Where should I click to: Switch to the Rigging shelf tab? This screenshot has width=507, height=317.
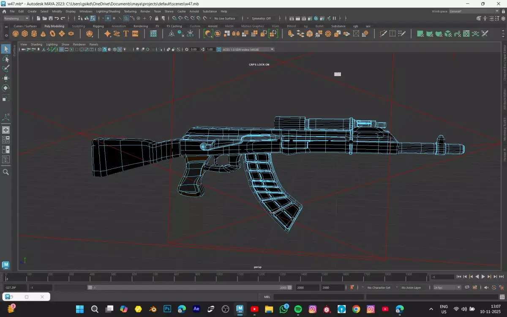[x=98, y=26]
